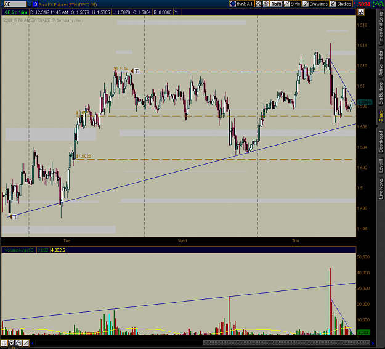Click the tools (scissors) icon in top toolbar
The height and width of the screenshot is (349, 385).
click(258, 4)
